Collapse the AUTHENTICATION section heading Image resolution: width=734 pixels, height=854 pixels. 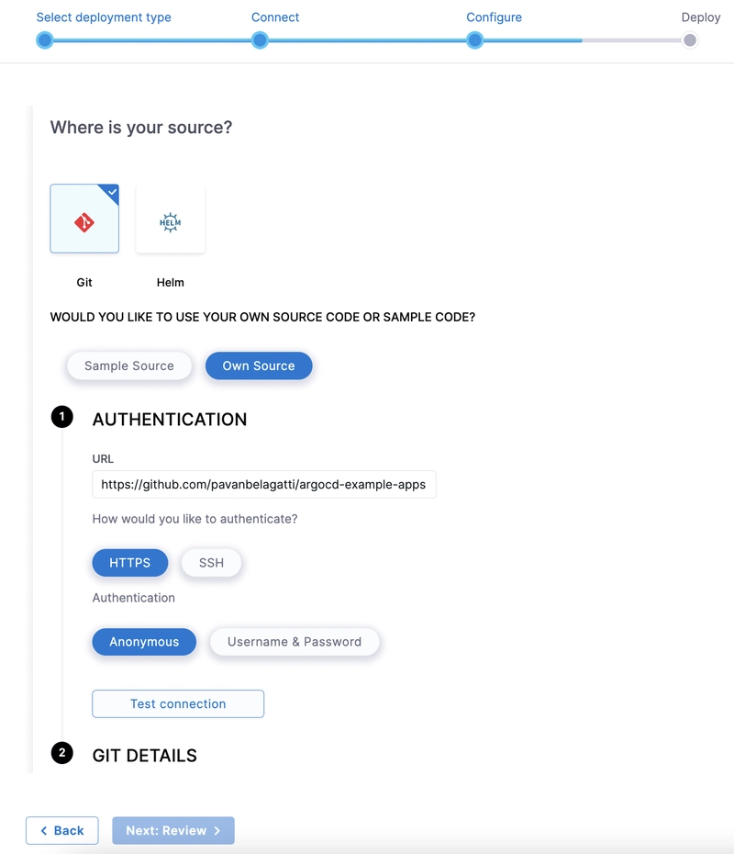pyautogui.click(x=170, y=420)
